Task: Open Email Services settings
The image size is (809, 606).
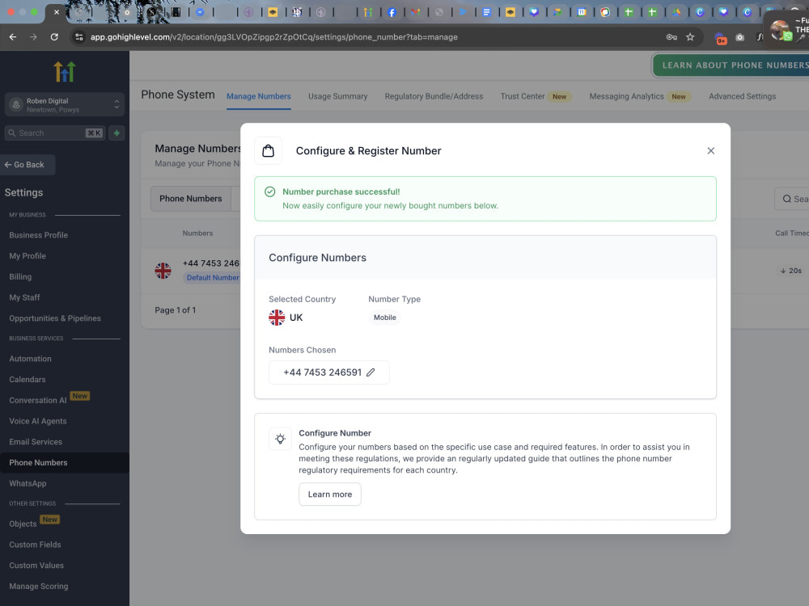Action: (x=36, y=442)
